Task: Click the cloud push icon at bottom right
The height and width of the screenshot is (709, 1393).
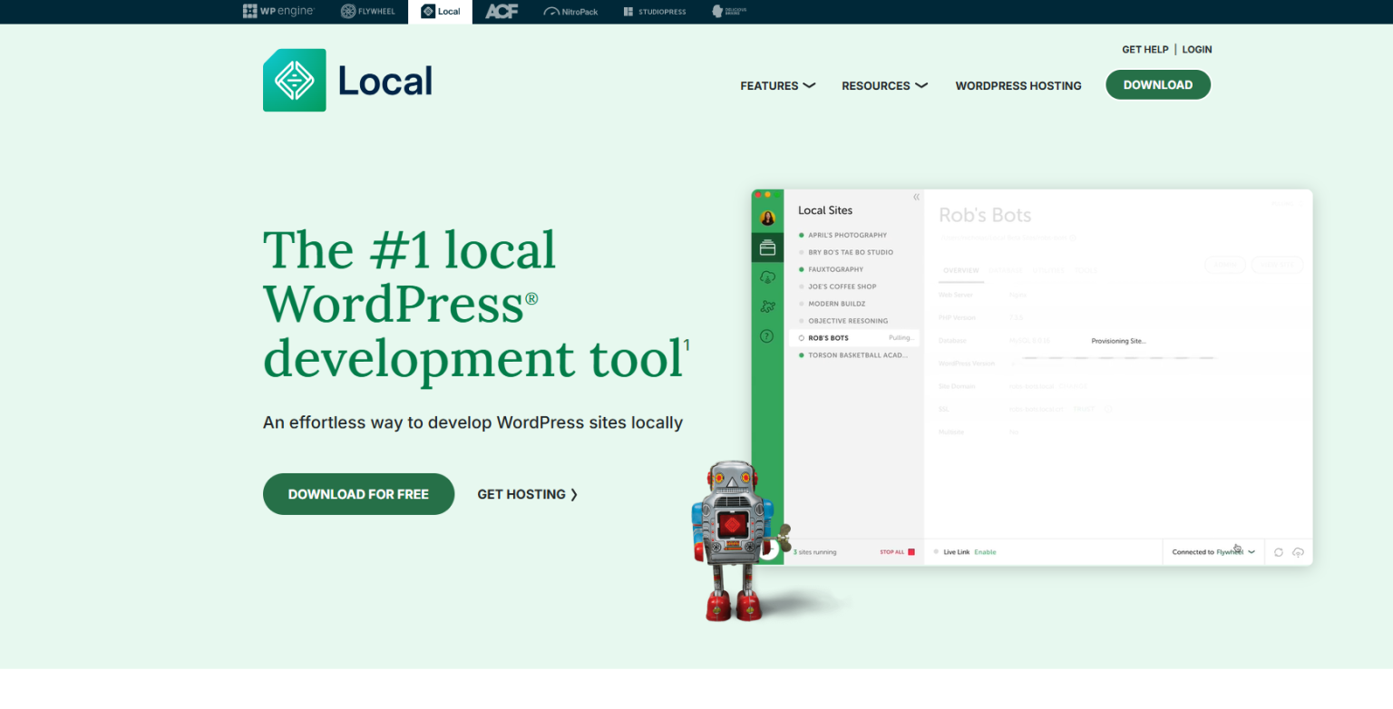Action: click(x=1298, y=551)
